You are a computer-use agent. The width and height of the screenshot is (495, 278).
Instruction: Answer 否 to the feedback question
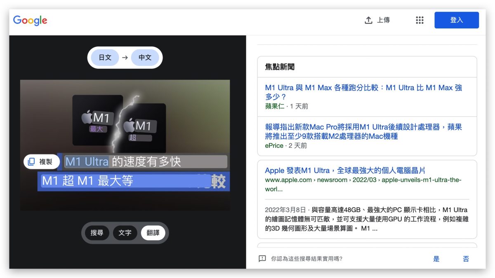(x=466, y=259)
